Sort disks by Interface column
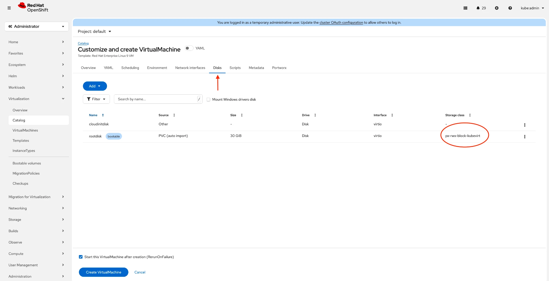549x281 pixels. [383, 115]
